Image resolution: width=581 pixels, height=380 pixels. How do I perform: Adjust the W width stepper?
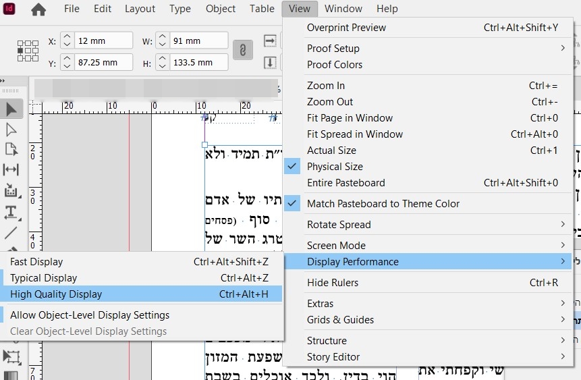pyautogui.click(x=163, y=40)
